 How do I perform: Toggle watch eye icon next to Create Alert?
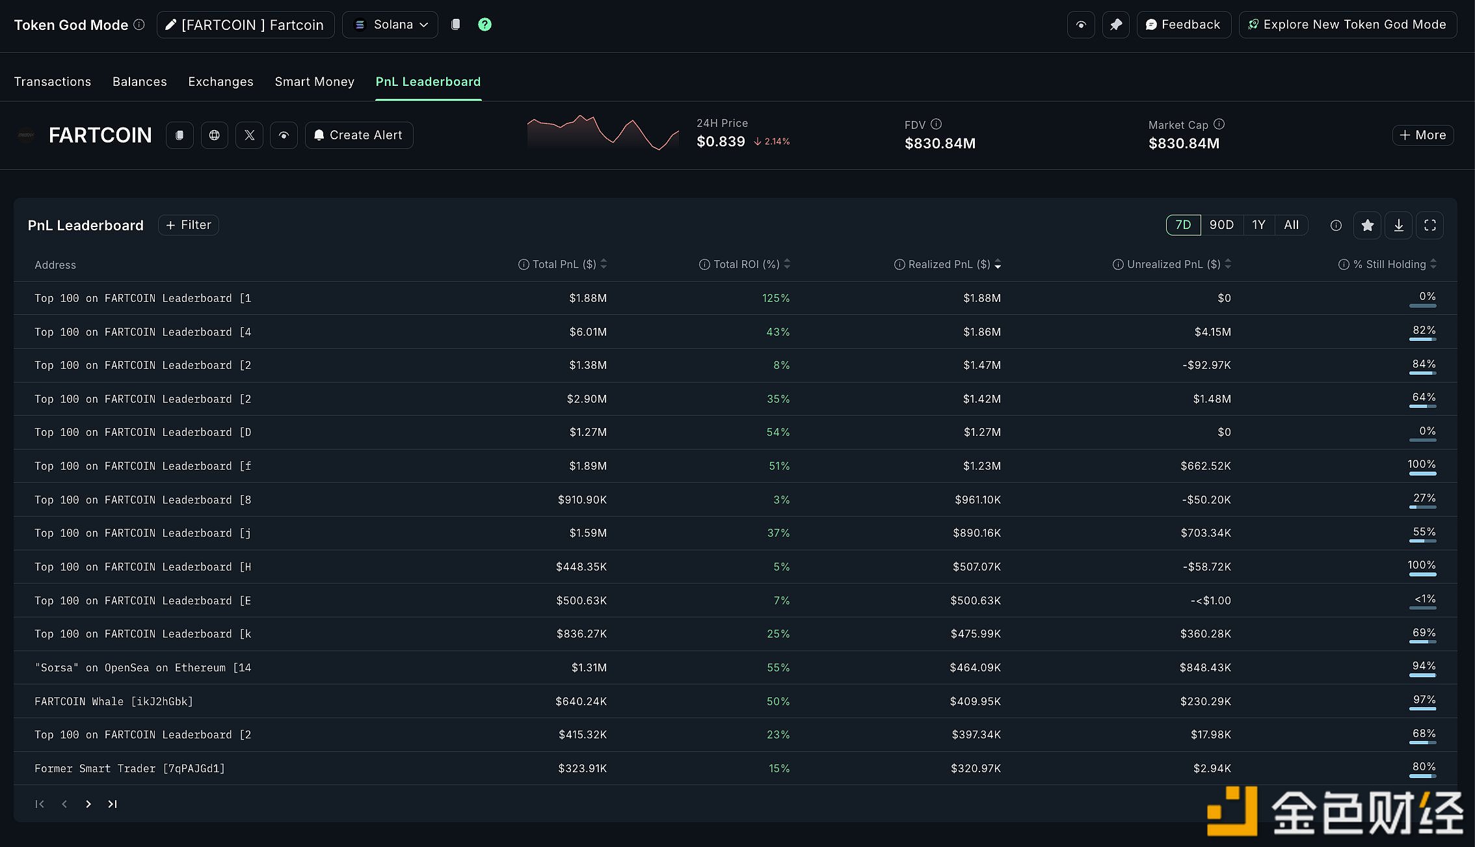tap(284, 135)
